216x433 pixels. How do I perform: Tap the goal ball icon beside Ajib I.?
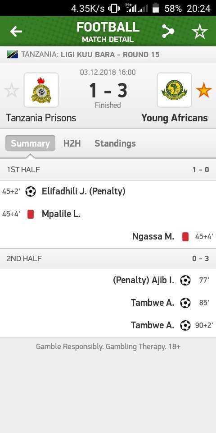pyautogui.click(x=185, y=280)
